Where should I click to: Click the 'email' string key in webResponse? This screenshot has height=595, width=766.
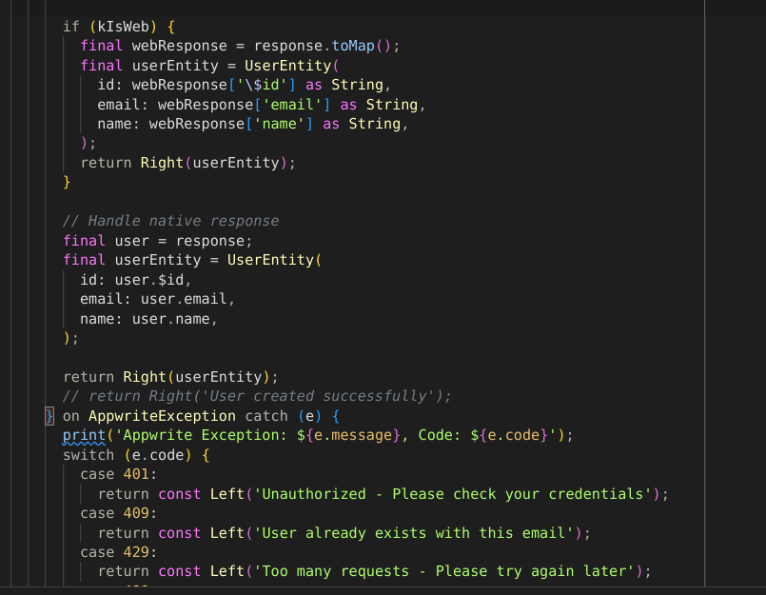pos(293,105)
